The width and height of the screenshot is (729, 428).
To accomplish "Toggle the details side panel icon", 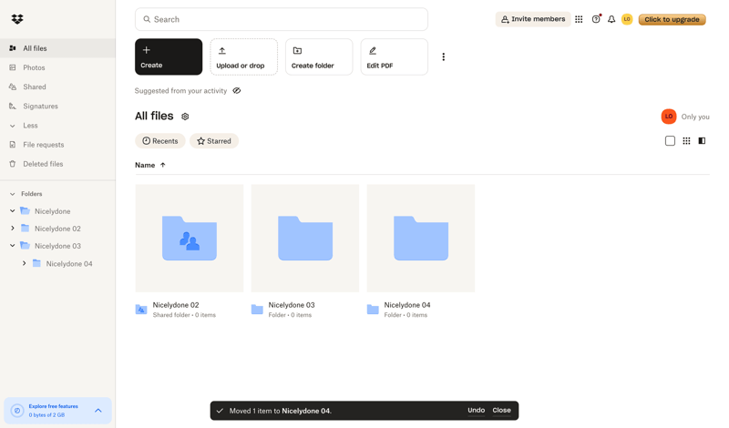I will [x=702, y=141].
